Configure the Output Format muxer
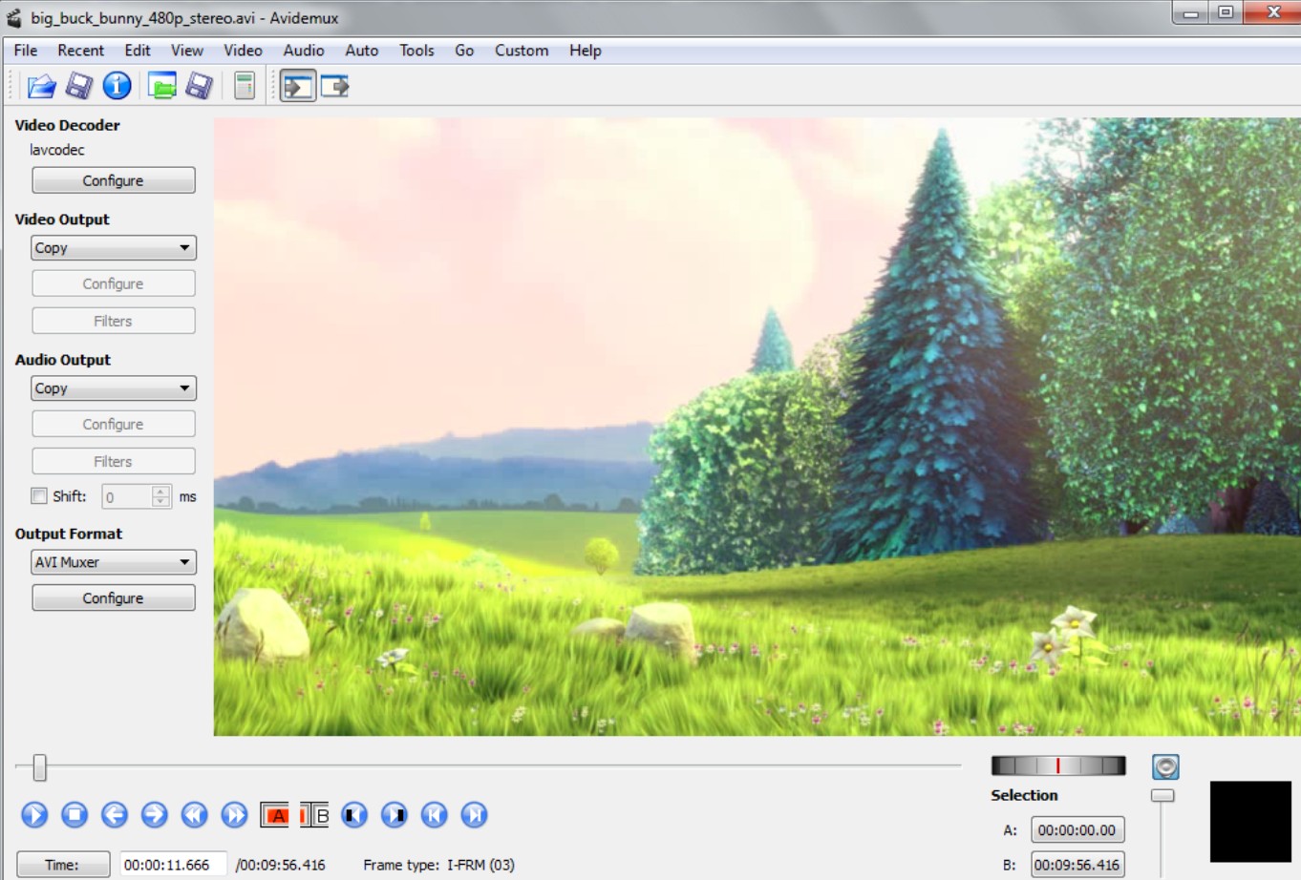The width and height of the screenshot is (1301, 880). tap(114, 597)
